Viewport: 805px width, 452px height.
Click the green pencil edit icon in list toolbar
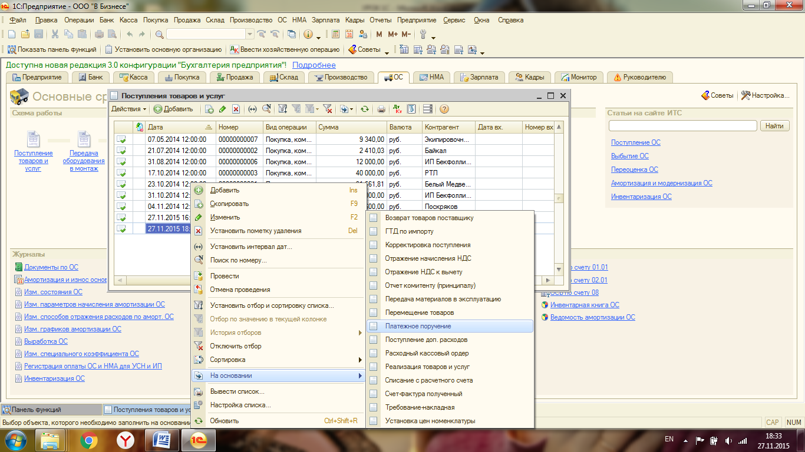click(223, 109)
